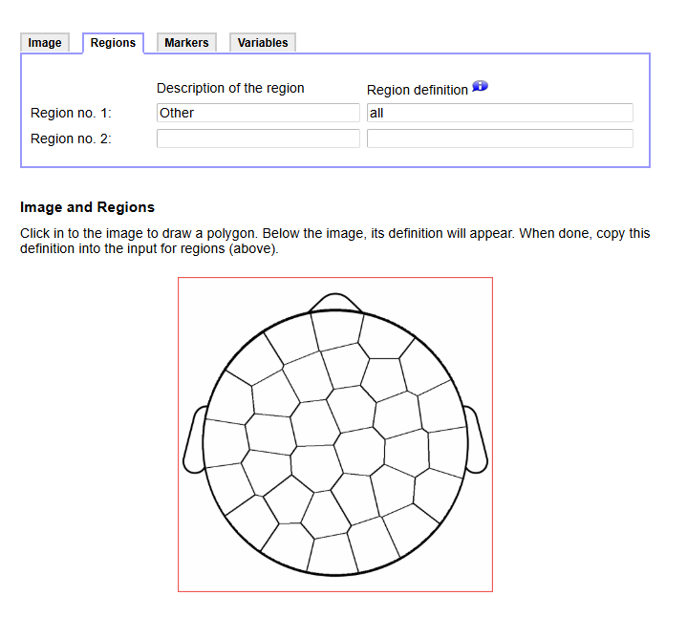The image size is (687, 617).
Task: Click the polygon drawing instruction paragraph
Action: pyautogui.click(x=334, y=241)
